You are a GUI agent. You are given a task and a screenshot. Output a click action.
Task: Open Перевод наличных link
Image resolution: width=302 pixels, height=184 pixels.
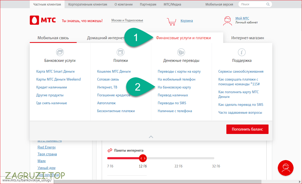[x=173, y=95]
